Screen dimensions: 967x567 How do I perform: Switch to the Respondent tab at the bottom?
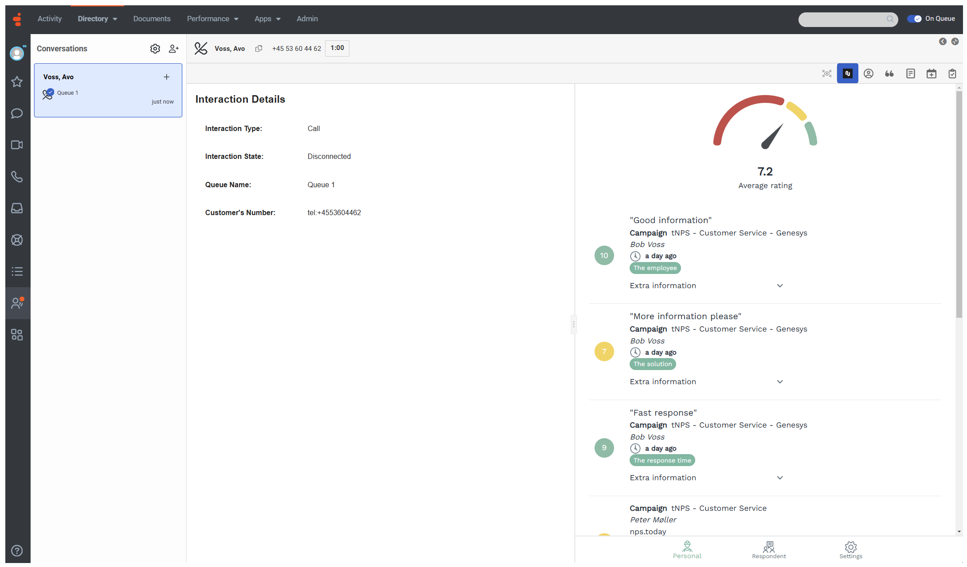[768, 550]
